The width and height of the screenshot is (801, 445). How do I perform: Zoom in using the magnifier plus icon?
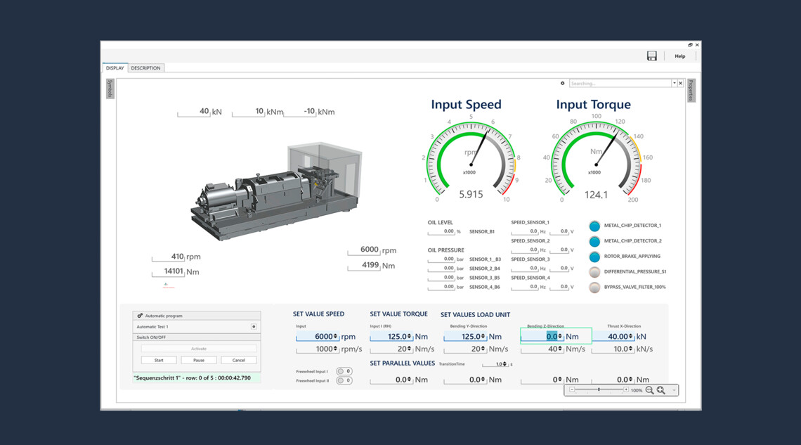660,390
